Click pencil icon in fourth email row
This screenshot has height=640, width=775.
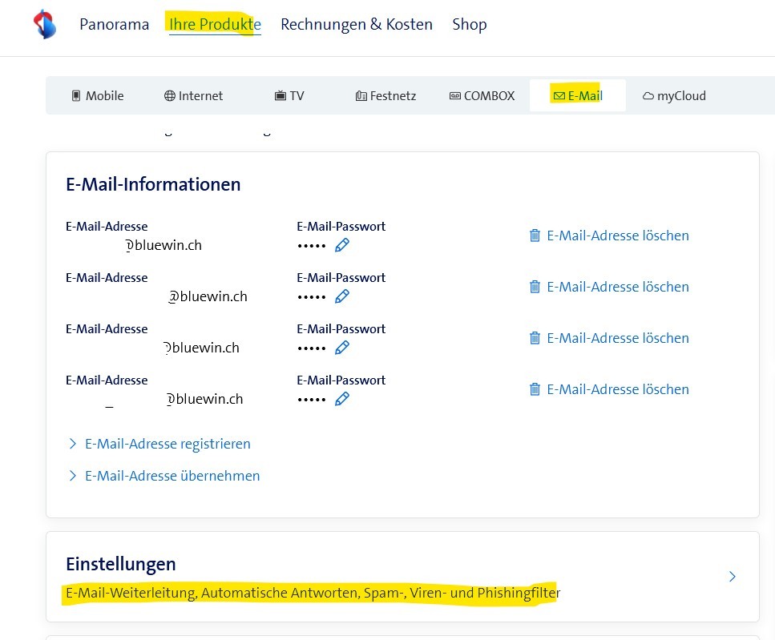pyautogui.click(x=342, y=399)
